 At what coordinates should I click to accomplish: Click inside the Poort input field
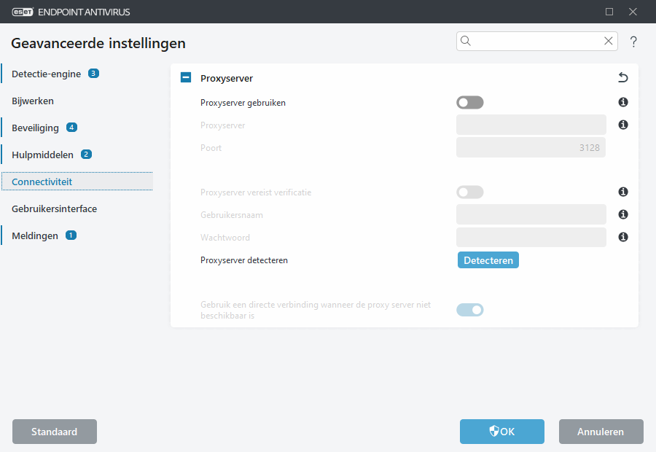tap(531, 147)
